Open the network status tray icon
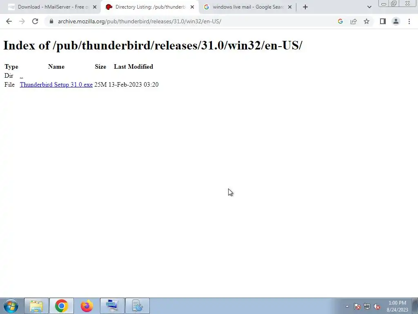This screenshot has height=314, width=418. pyautogui.click(x=367, y=306)
